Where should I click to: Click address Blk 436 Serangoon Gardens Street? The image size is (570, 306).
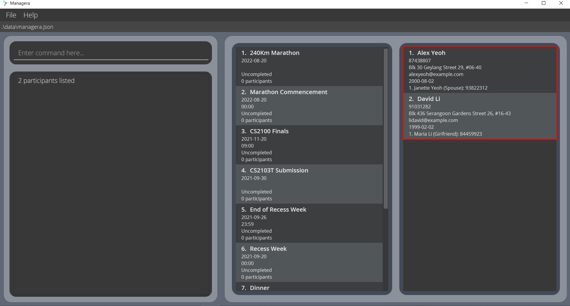(460, 113)
